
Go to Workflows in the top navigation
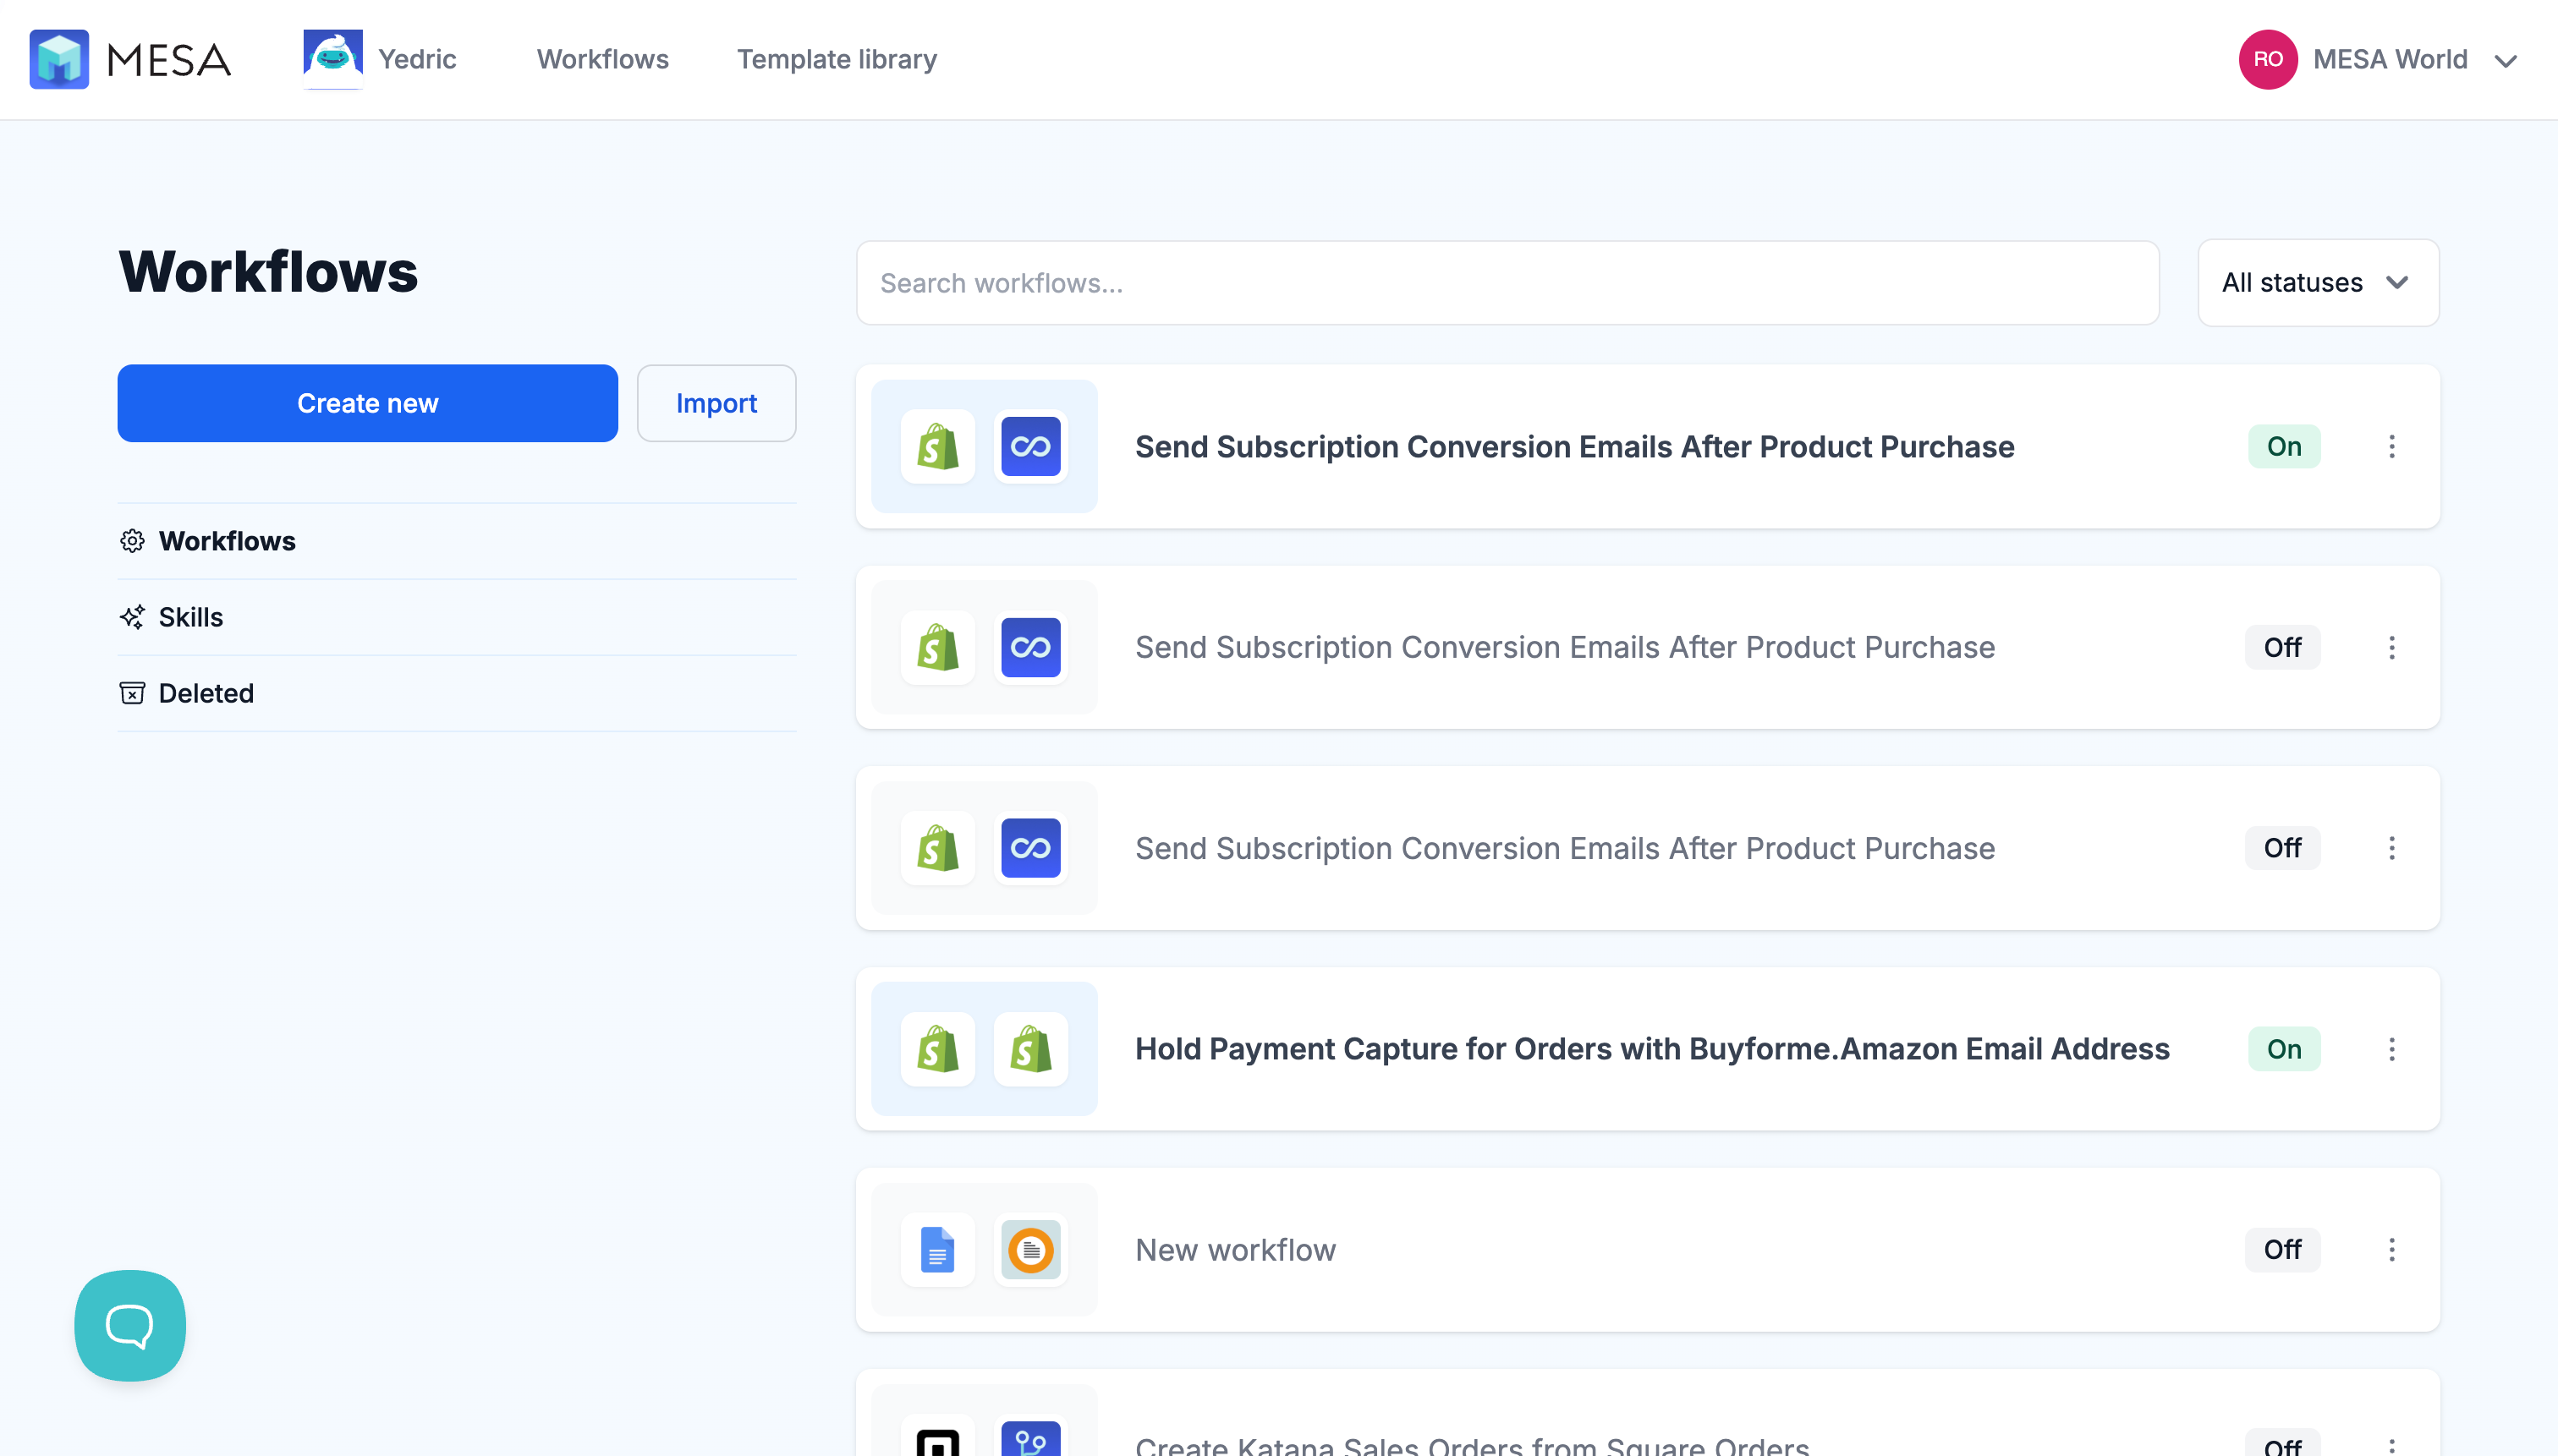coord(602,59)
